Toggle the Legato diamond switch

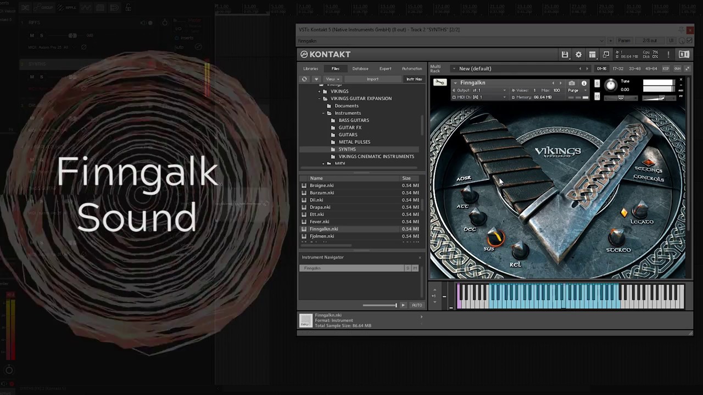(624, 212)
